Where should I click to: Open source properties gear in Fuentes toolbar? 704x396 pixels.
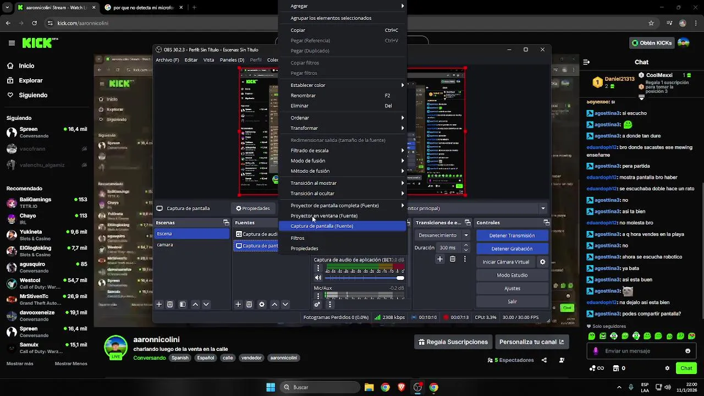point(262,304)
